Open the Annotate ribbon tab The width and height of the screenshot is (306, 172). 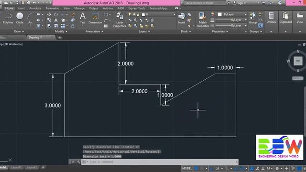pyautogui.click(x=35, y=8)
